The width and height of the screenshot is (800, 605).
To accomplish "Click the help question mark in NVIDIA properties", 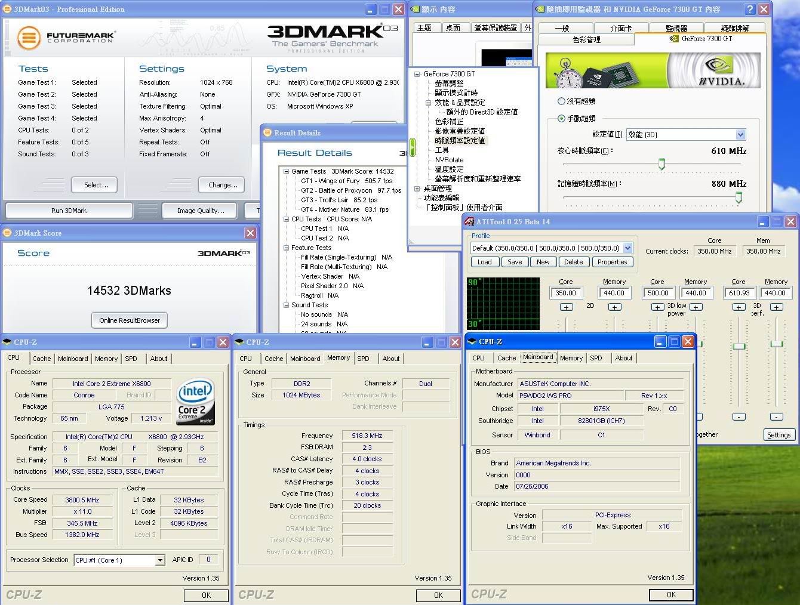I will (750, 9).
